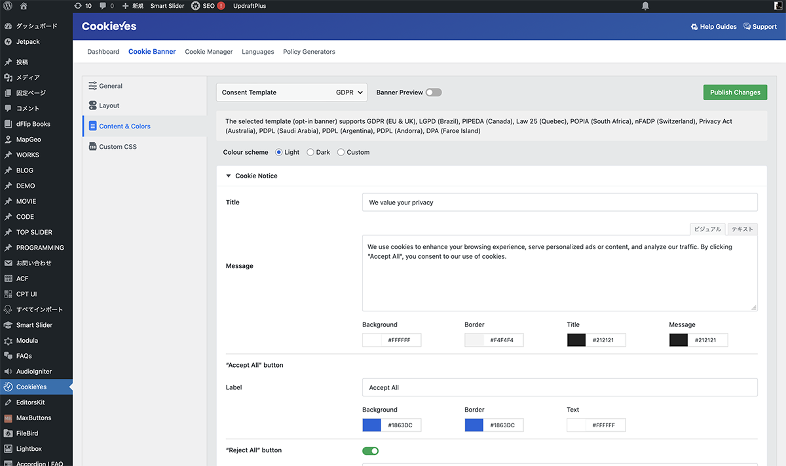Open the Jetpack sidebar item
786x466 pixels.
pyautogui.click(x=28, y=41)
